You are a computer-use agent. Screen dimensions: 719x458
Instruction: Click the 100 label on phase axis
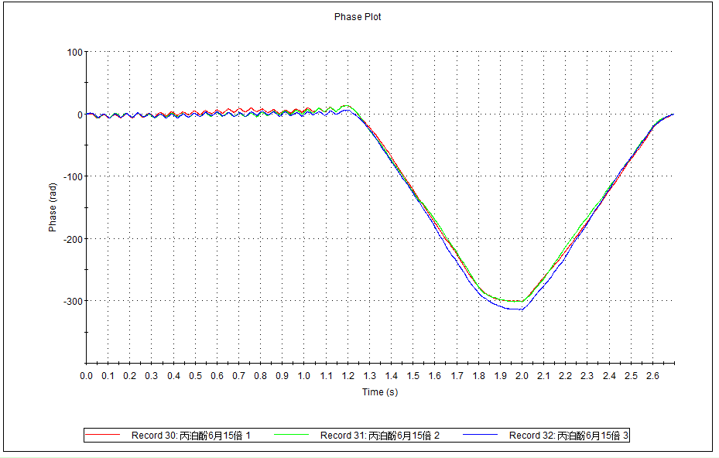click(74, 53)
